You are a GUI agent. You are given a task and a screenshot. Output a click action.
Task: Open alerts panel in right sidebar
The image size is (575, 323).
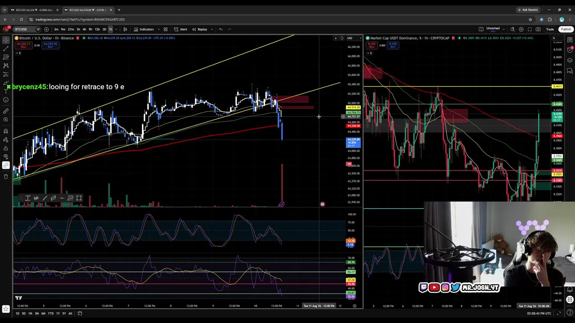click(570, 50)
